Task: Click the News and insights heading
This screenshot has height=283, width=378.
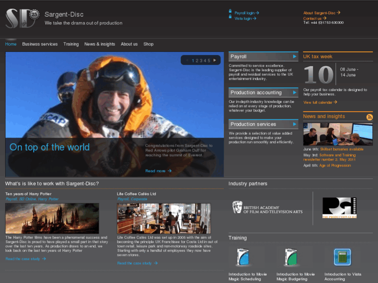Action: click(x=324, y=116)
